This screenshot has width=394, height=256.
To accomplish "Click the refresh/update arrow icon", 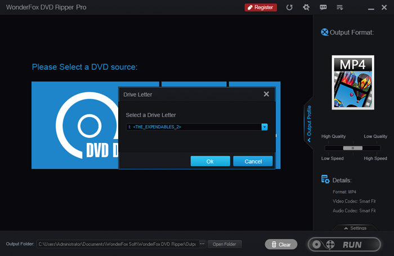I will (289, 7).
